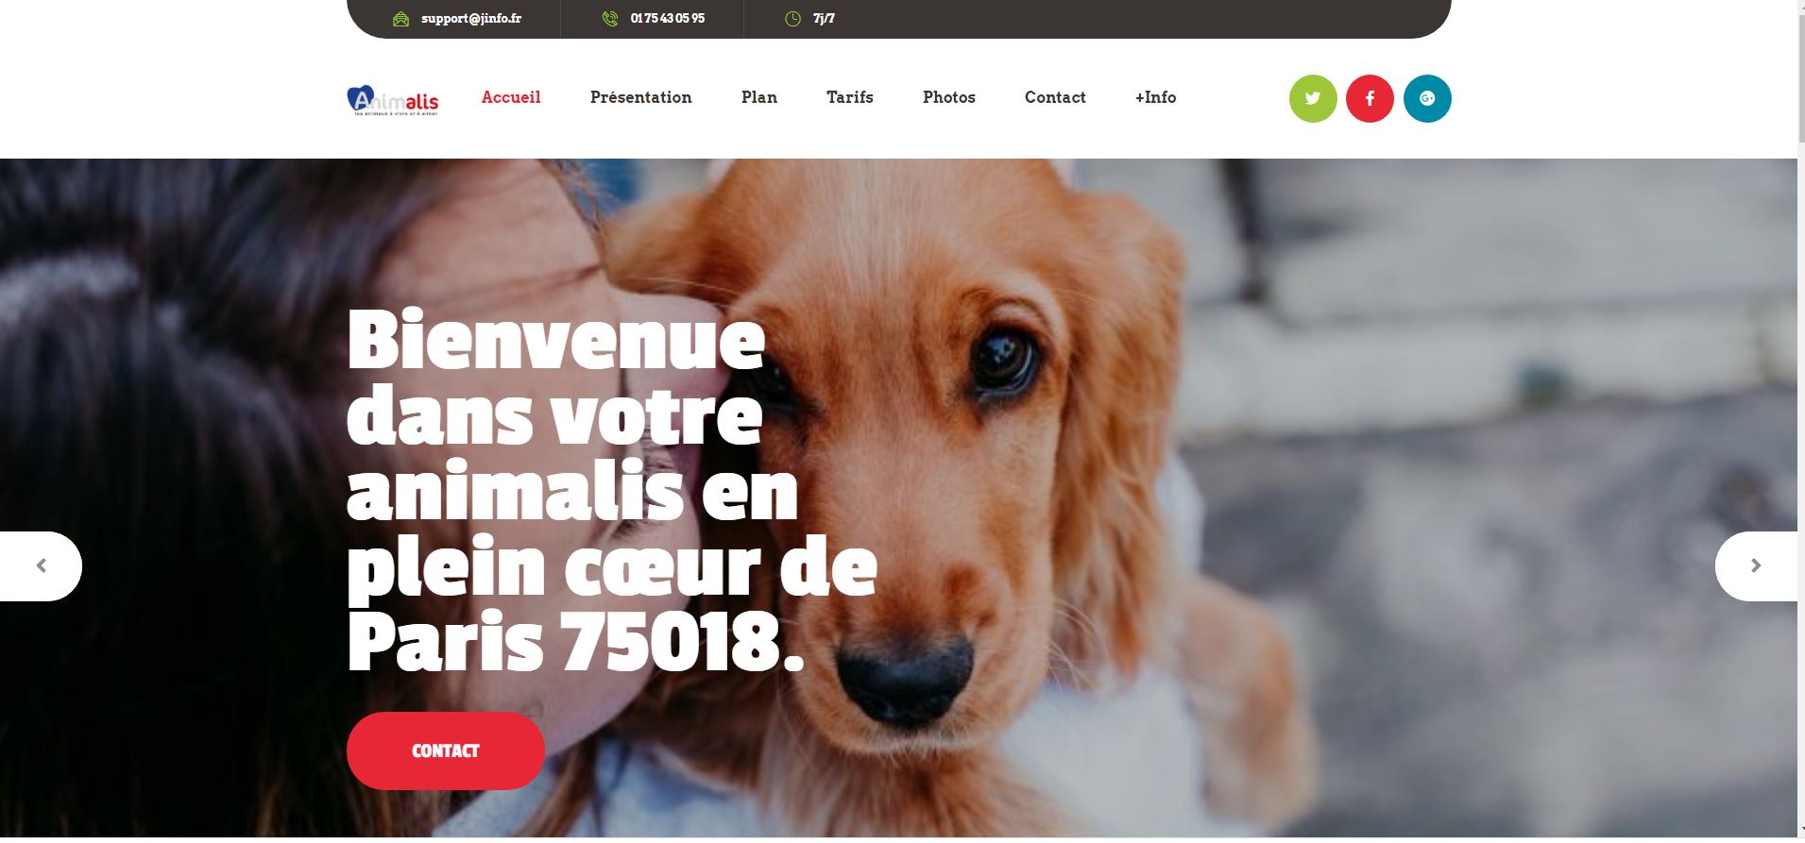Click the clock icon beside 7j/7

[793, 19]
